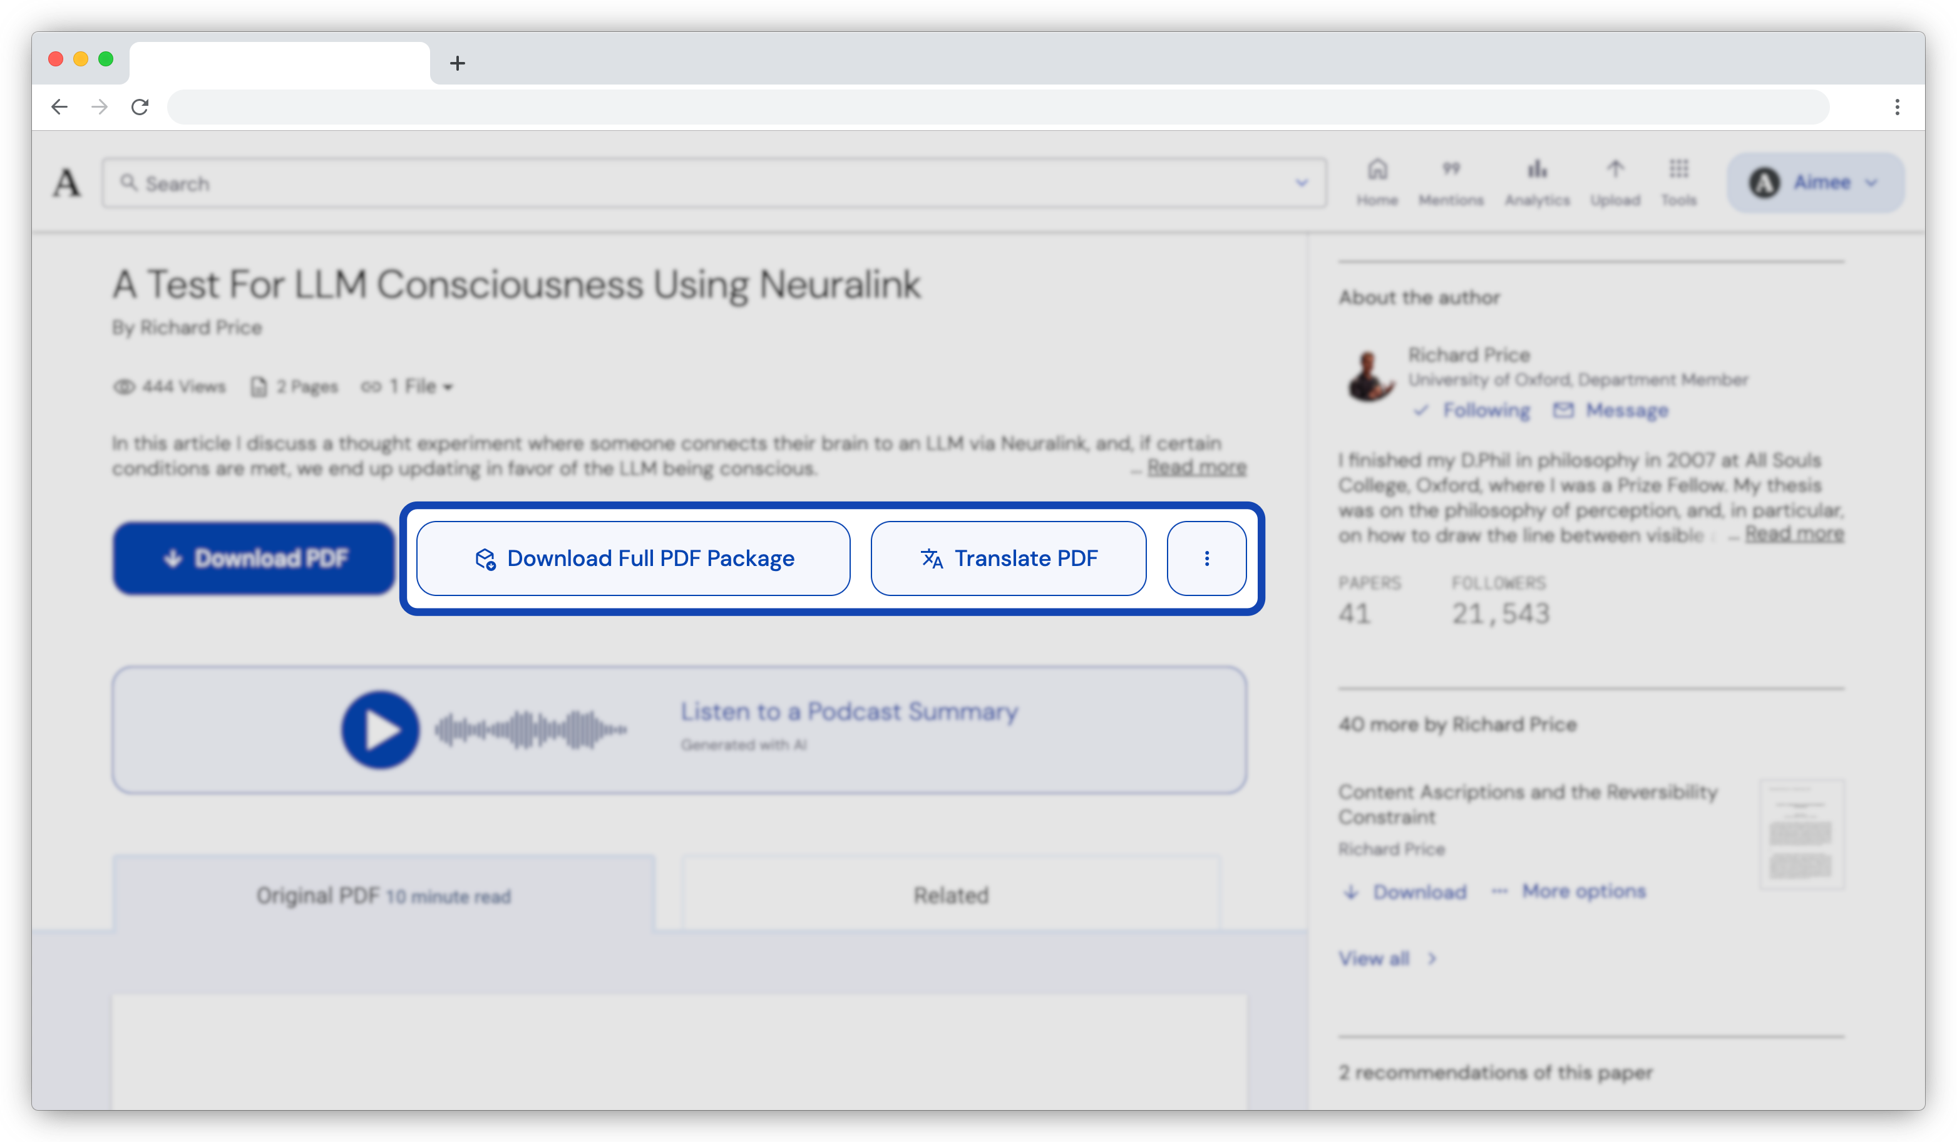The height and width of the screenshot is (1142, 1957).
Task: Open Mentions from the top bar
Action: [x=1451, y=183]
